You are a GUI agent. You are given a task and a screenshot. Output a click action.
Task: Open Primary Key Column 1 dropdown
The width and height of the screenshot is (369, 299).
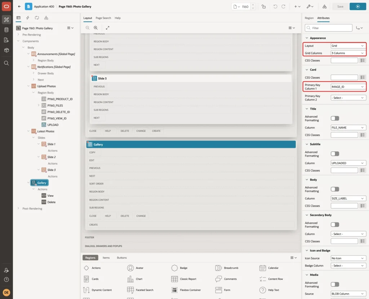coord(348,87)
